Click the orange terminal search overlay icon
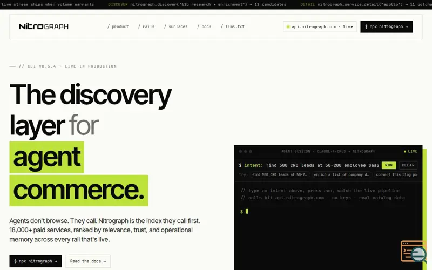Image resolution: width=432 pixels, height=270 pixels. [414, 251]
